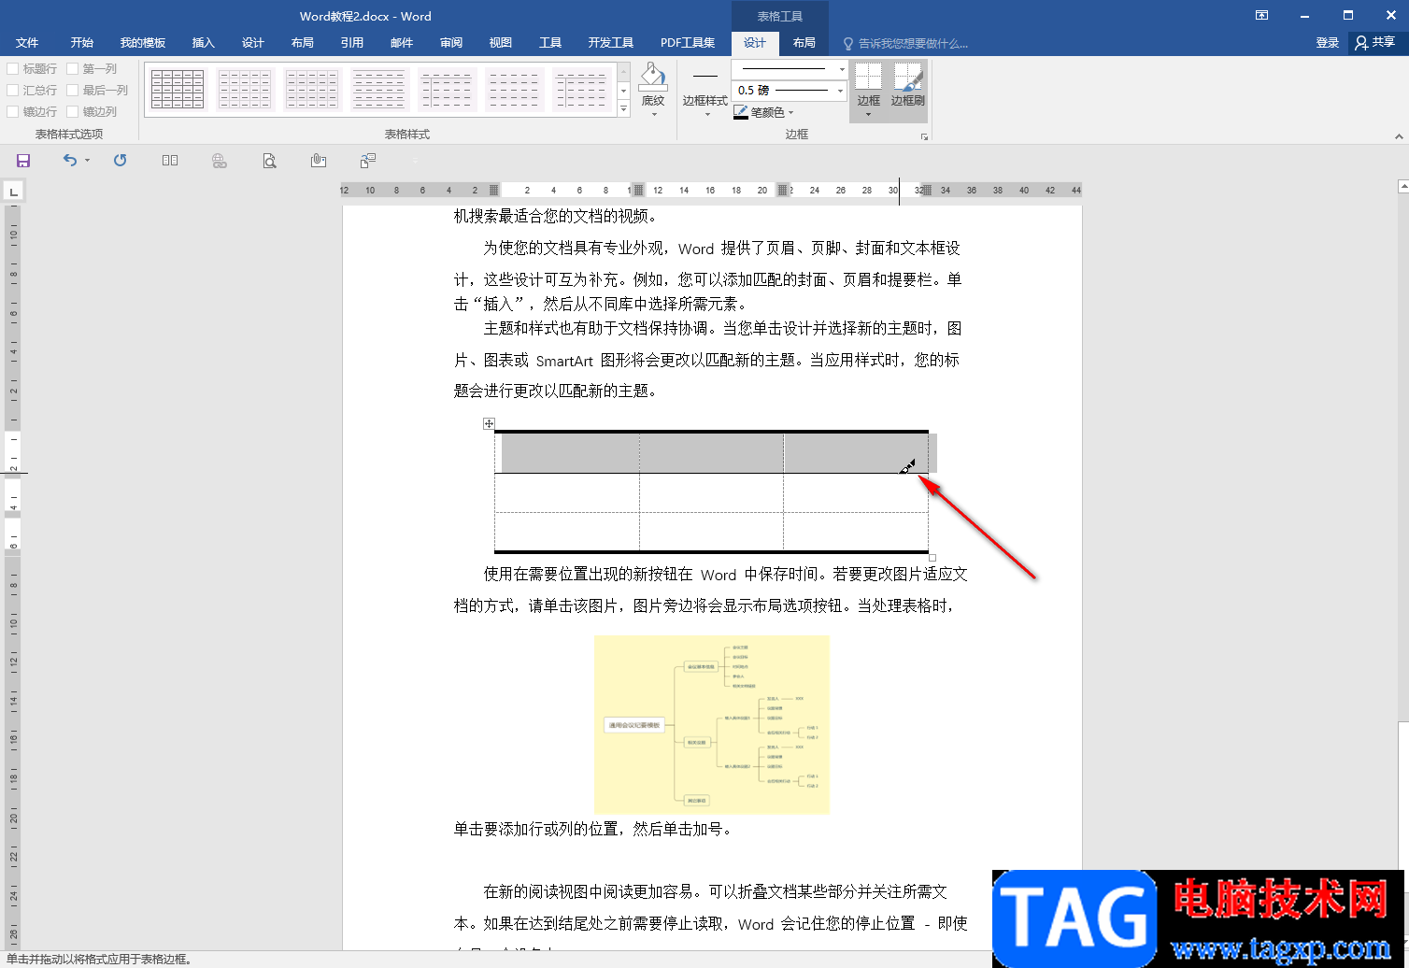Open the 边框 group dialog launcher
Viewport: 1409px width, 968px height.
pos(924,136)
